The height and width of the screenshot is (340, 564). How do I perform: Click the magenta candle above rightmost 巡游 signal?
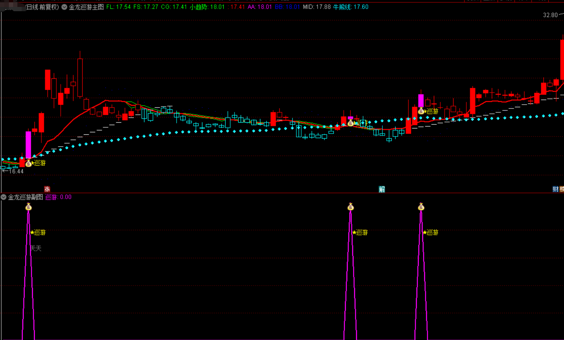coord(421,100)
